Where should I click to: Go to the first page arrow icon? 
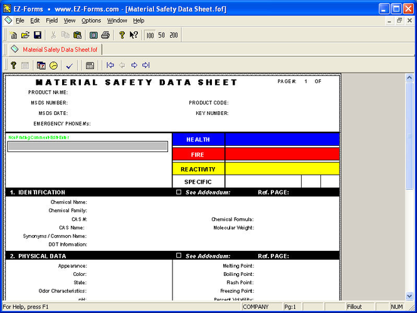coord(110,65)
